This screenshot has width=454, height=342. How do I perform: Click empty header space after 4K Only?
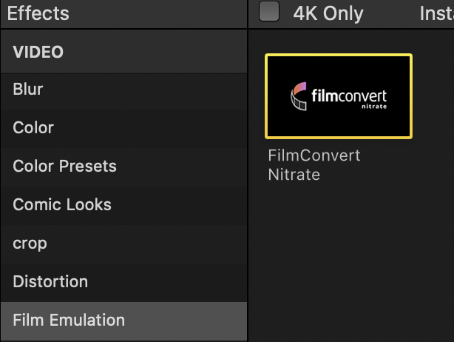[390, 13]
